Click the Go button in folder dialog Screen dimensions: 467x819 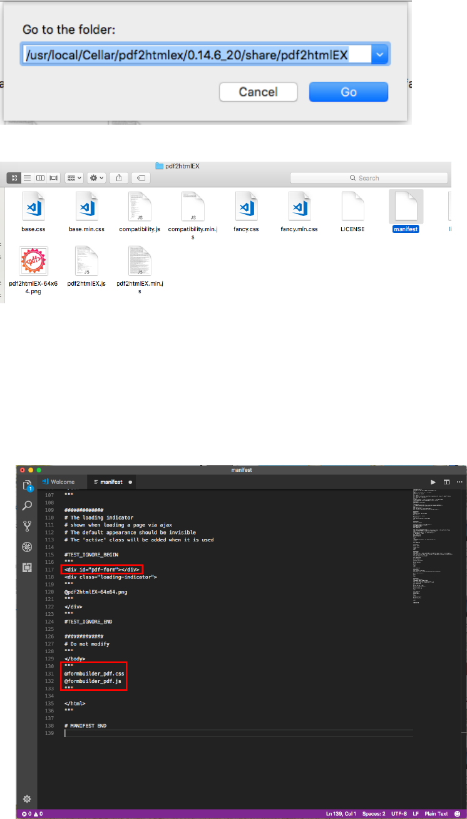[x=349, y=92]
